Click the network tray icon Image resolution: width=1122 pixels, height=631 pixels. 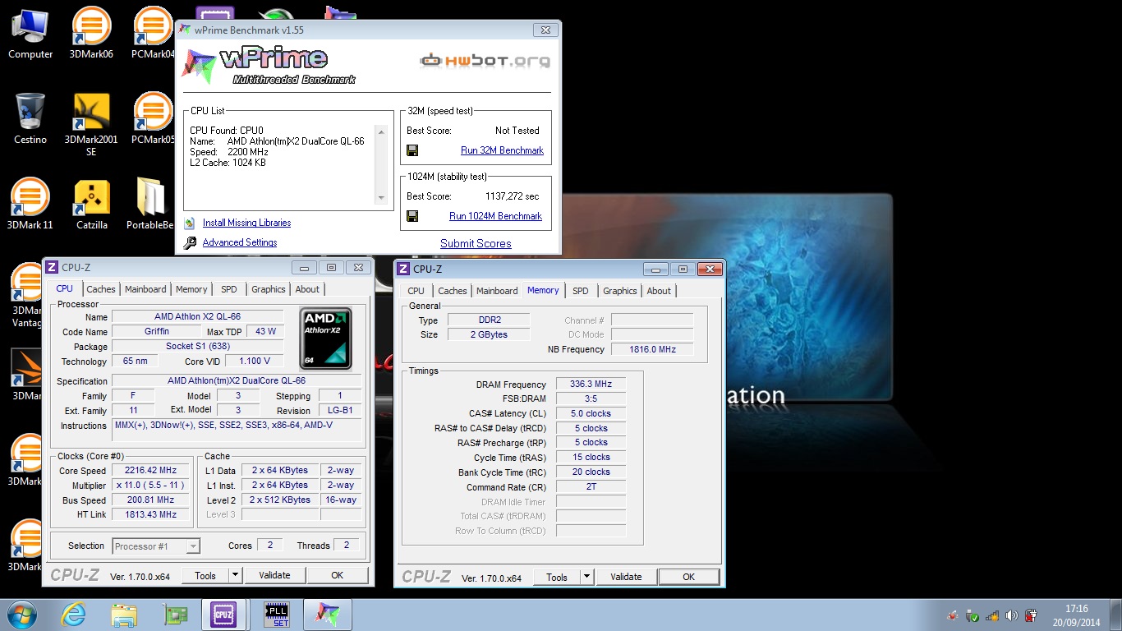point(992,615)
